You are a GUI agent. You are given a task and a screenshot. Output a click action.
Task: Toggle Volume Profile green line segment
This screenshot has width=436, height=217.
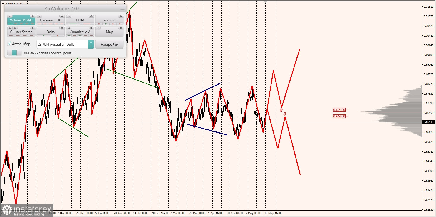click(x=10, y=24)
